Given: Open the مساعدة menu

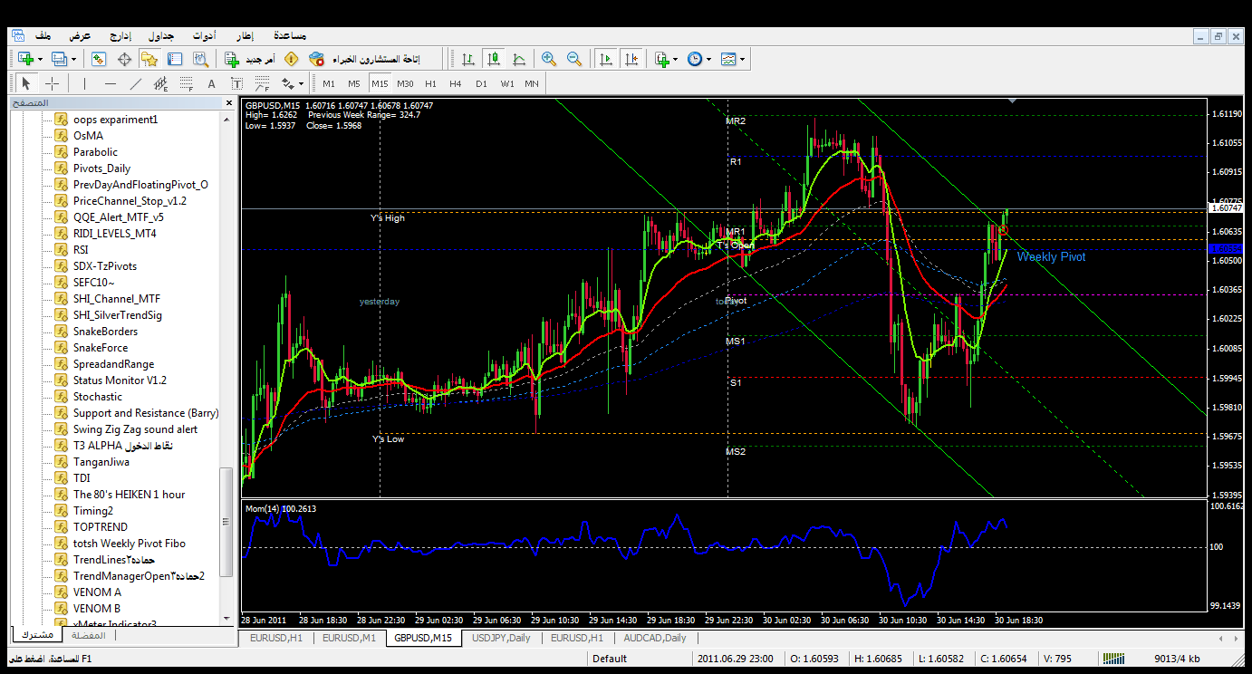Looking at the screenshot, I should 290,35.
